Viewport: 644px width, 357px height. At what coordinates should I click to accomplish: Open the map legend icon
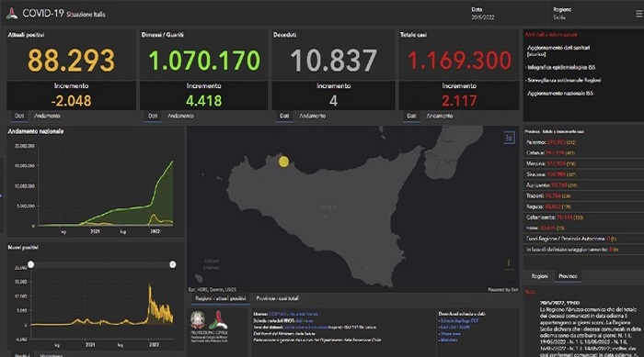[509, 138]
